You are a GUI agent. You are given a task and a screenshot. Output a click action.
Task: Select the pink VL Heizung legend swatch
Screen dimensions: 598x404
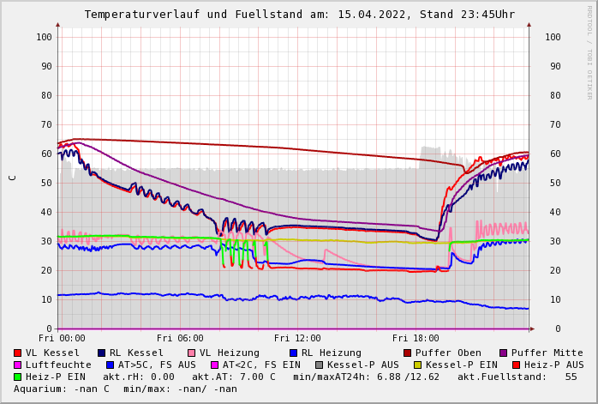click(192, 353)
